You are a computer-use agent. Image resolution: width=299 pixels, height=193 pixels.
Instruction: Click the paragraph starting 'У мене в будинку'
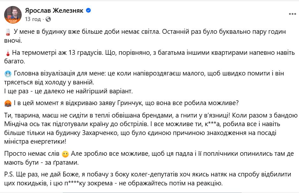click(x=145, y=36)
